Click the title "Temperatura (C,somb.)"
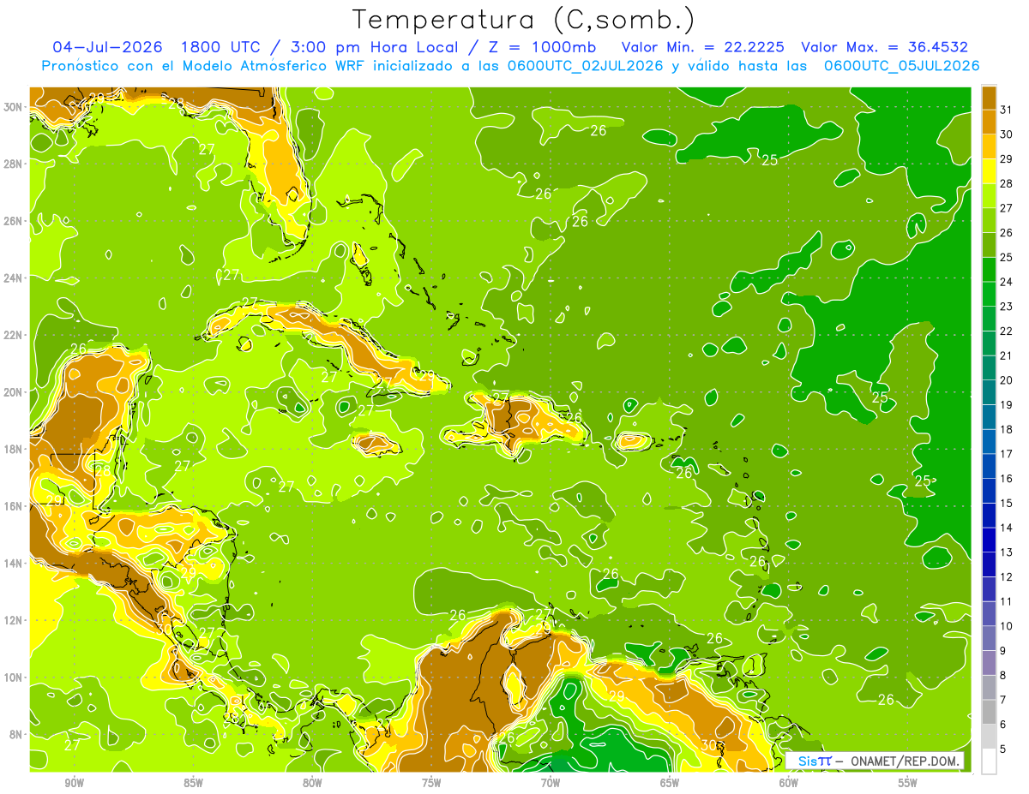Viewport: 1029px width, 794px height. click(524, 20)
